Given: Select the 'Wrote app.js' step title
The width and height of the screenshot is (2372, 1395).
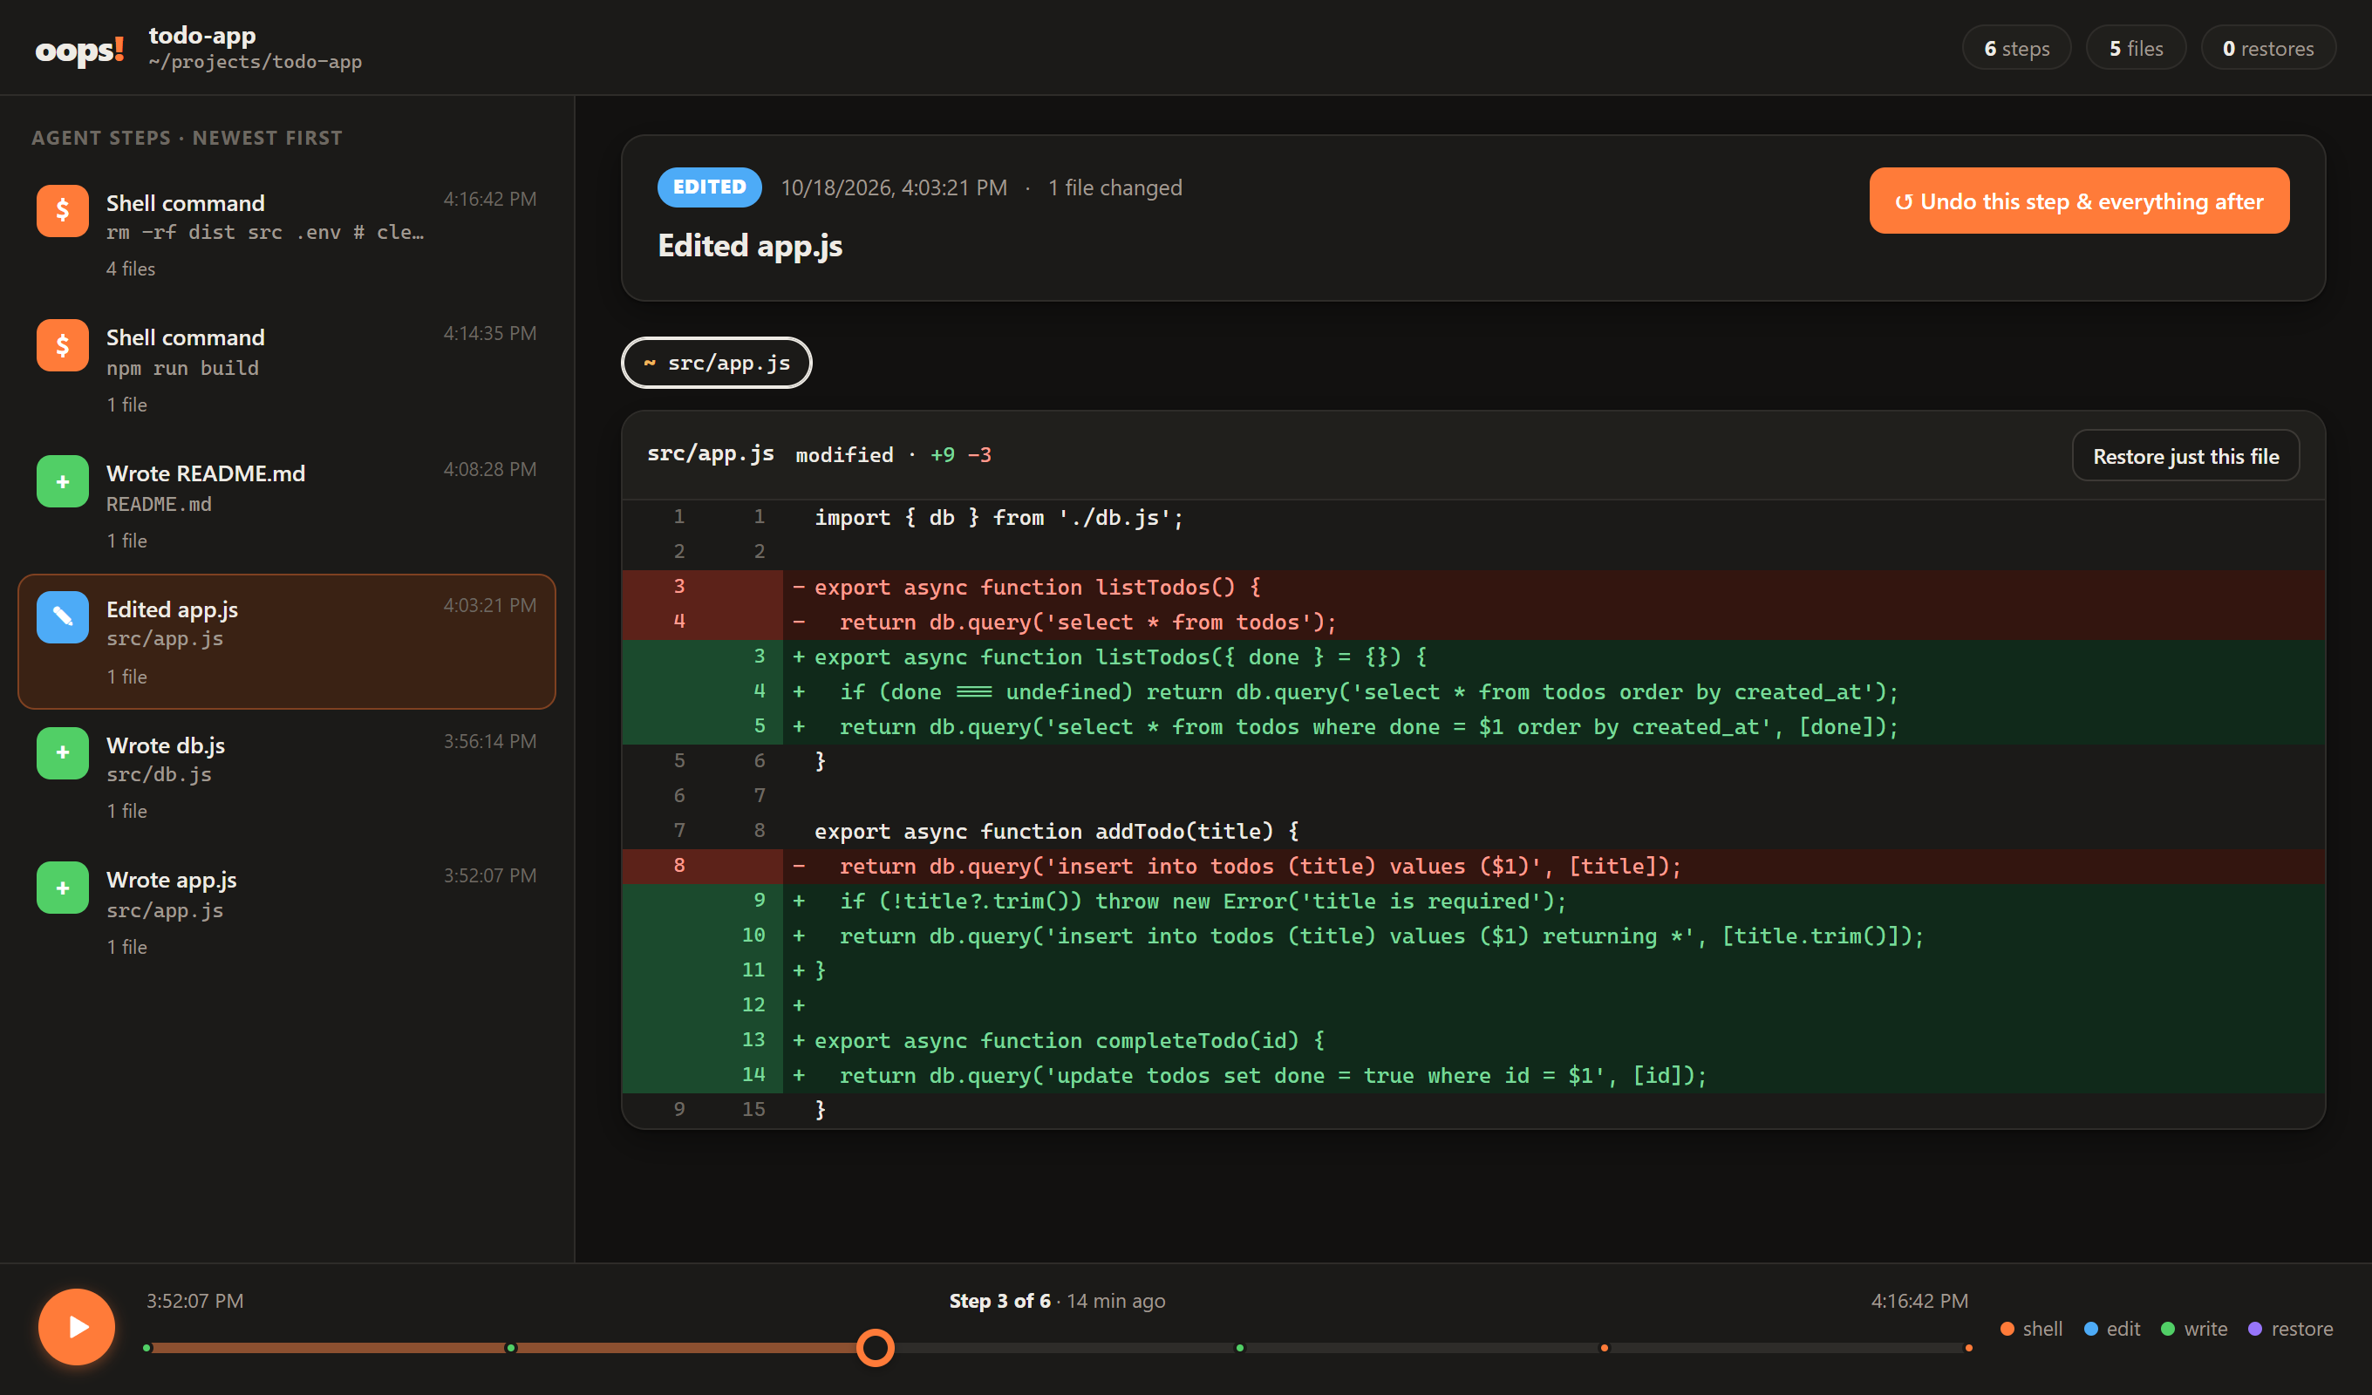Looking at the screenshot, I should 171,880.
